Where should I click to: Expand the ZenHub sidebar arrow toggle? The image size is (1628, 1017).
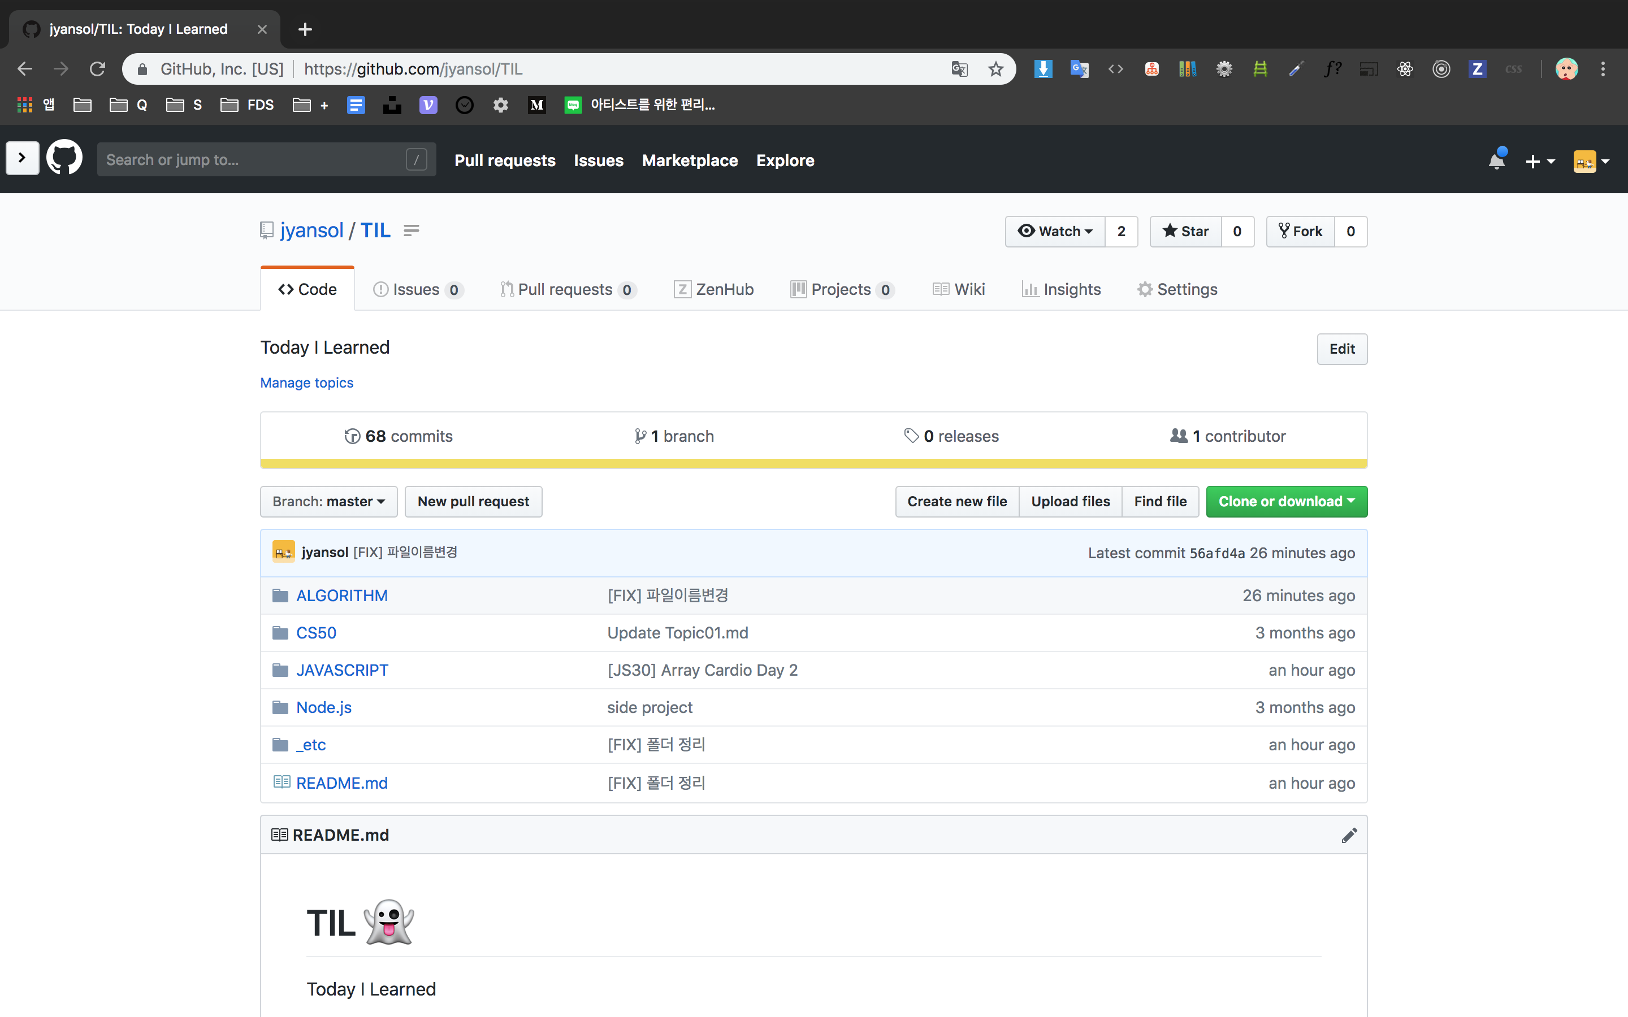pos(22,158)
